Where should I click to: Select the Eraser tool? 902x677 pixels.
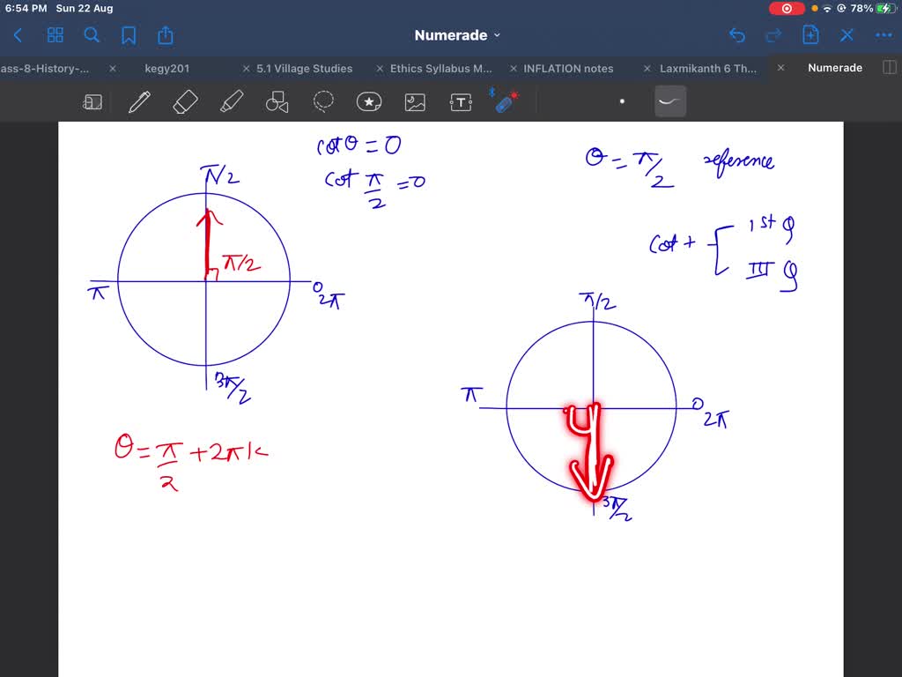[x=185, y=101]
